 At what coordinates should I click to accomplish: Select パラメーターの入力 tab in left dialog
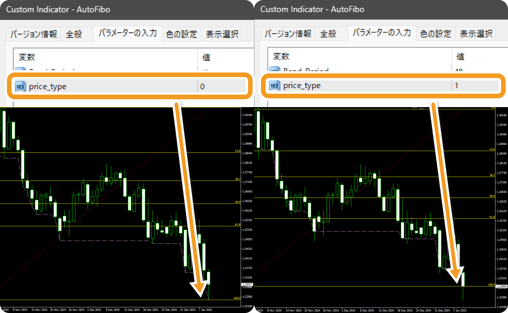coord(127,33)
